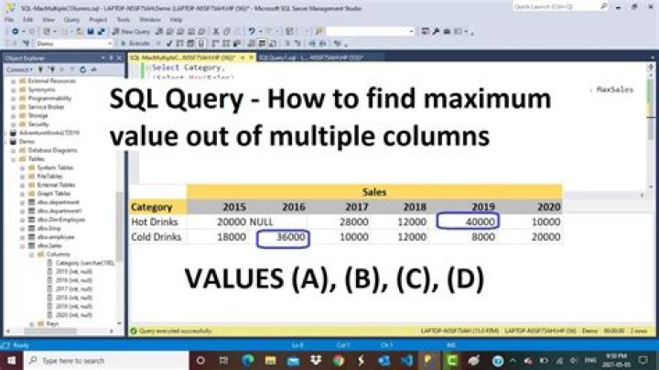Viewport: 659px width, 370px height.
Task: Expand the Security folder node
Action: pos(13,124)
